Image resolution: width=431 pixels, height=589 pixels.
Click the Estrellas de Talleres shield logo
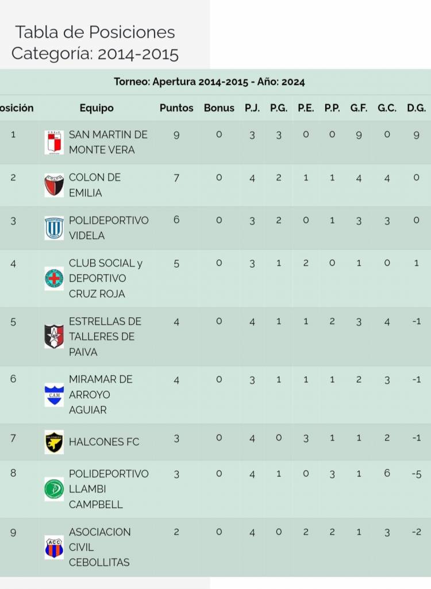pyautogui.click(x=54, y=337)
